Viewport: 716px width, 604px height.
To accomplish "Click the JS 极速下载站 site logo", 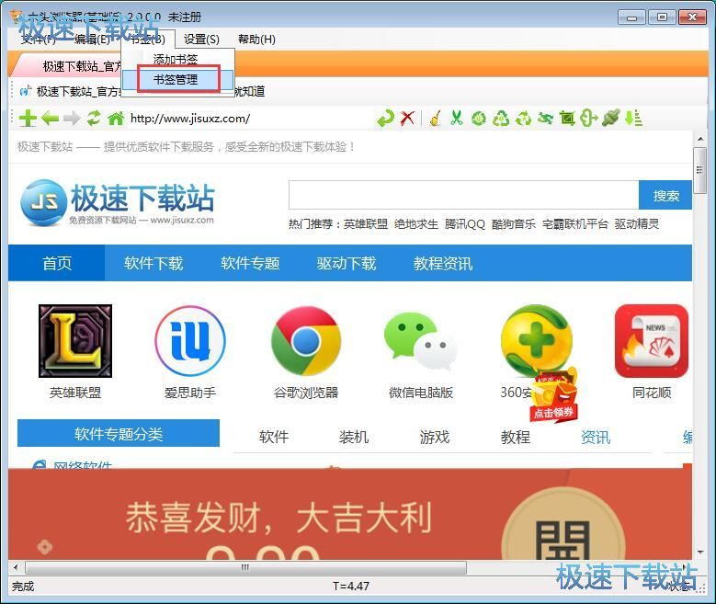I will pyautogui.click(x=118, y=202).
